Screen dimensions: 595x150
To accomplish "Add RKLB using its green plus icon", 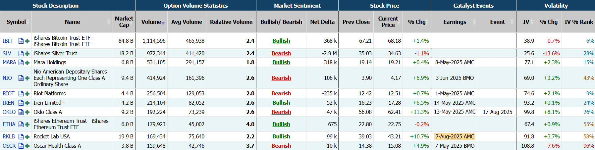I will (x=27, y=137).
